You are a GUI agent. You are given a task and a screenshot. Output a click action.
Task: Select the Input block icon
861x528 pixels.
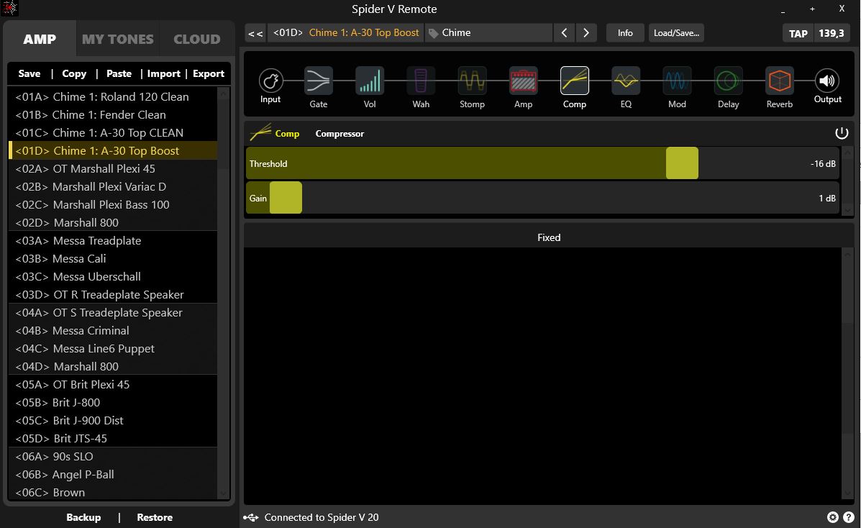click(x=270, y=81)
